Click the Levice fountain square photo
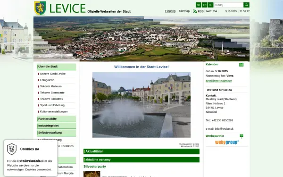The height and width of the screenshot is (177, 283). tap(141, 105)
